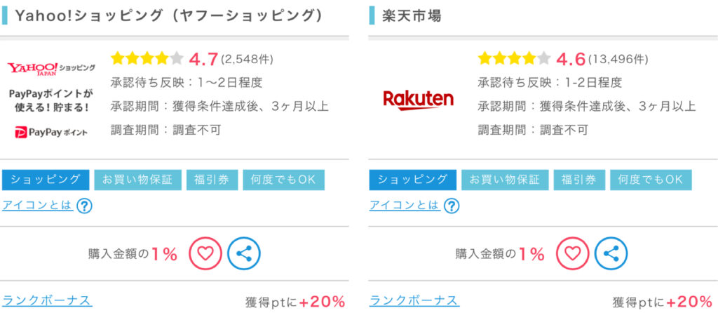Share the Rakuten Ichiba listing
The height and width of the screenshot is (313, 718).
[x=611, y=253]
